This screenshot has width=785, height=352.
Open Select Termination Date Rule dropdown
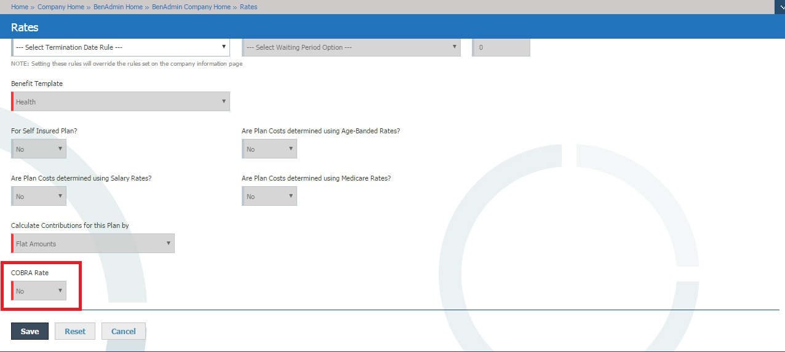121,47
